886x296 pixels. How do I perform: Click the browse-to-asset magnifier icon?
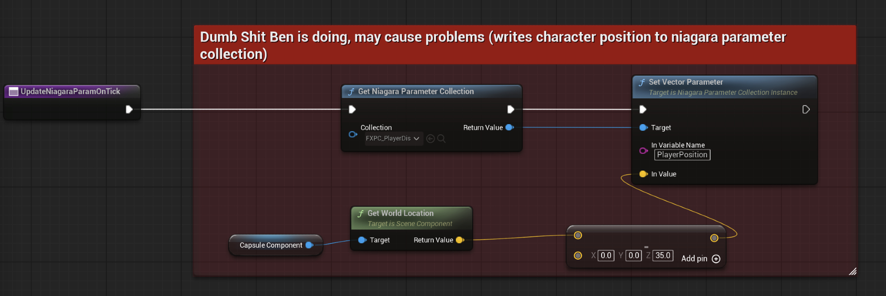(441, 139)
